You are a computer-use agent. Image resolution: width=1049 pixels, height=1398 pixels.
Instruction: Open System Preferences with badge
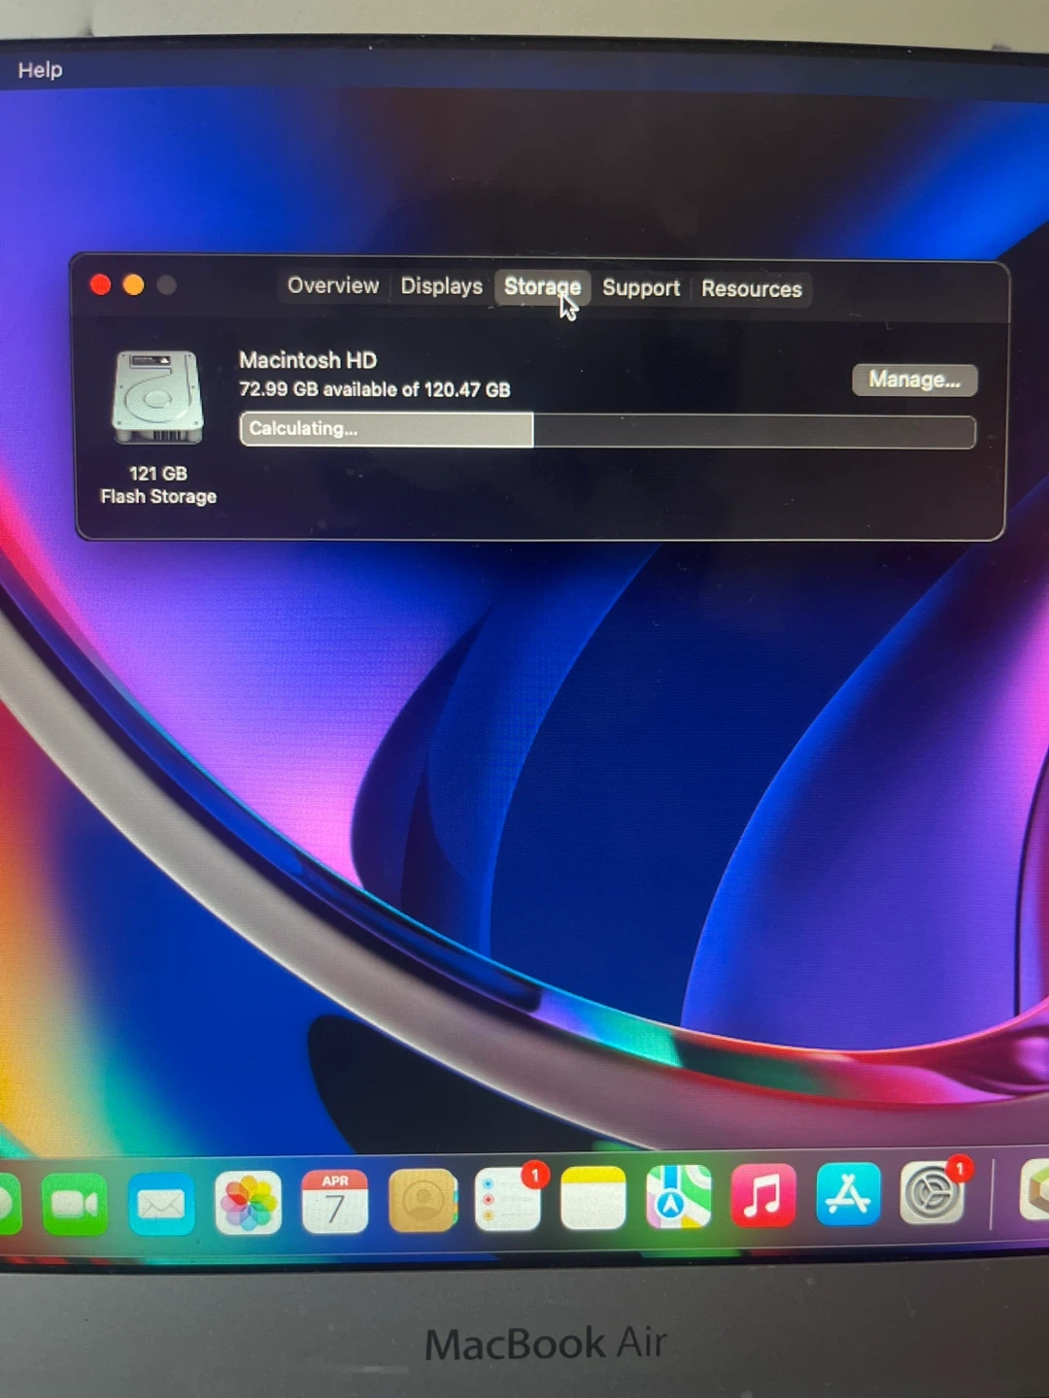[932, 1192]
